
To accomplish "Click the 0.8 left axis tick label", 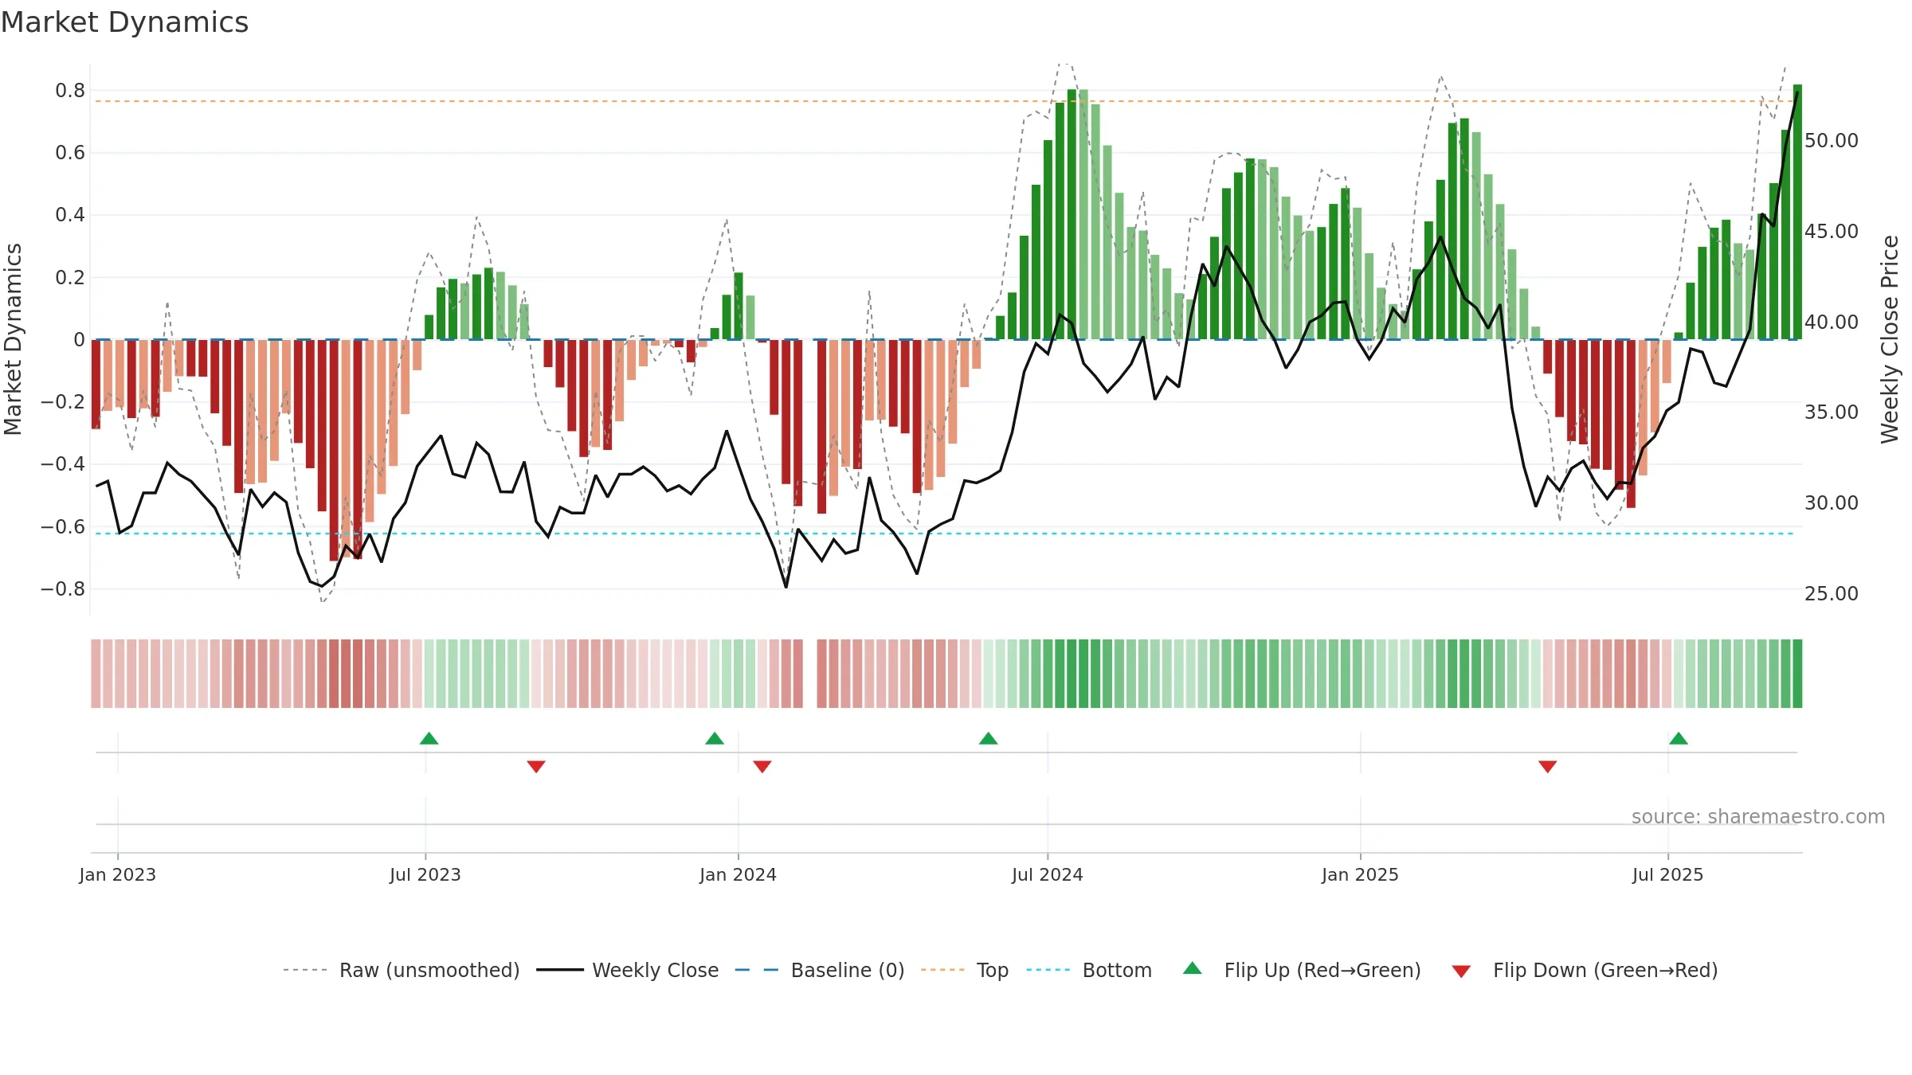I will 70,91.
